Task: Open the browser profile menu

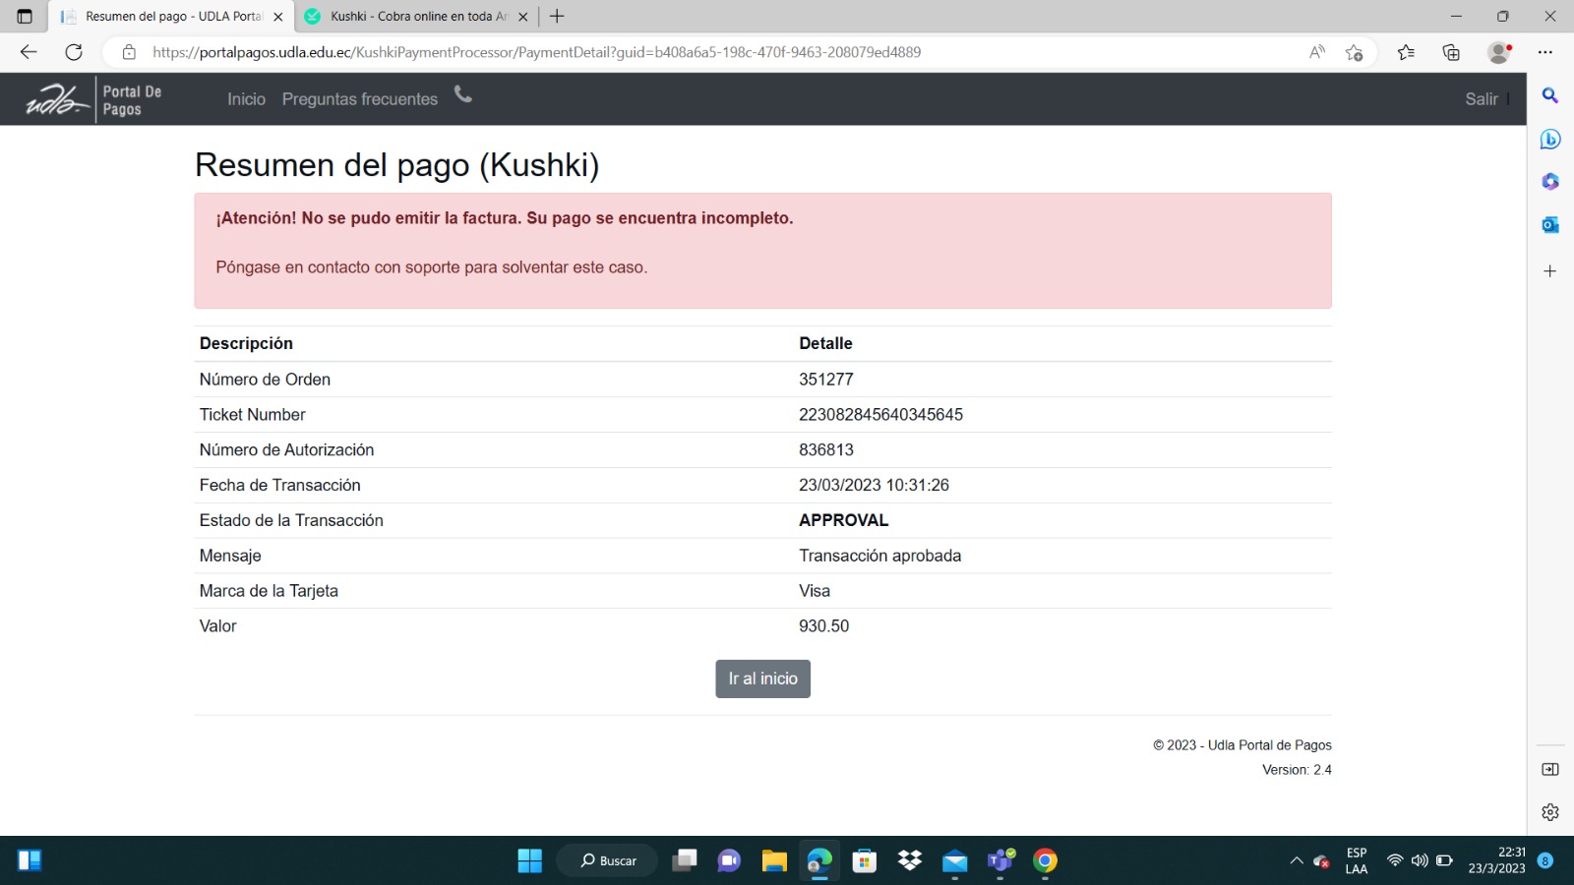Action: coord(1499,52)
